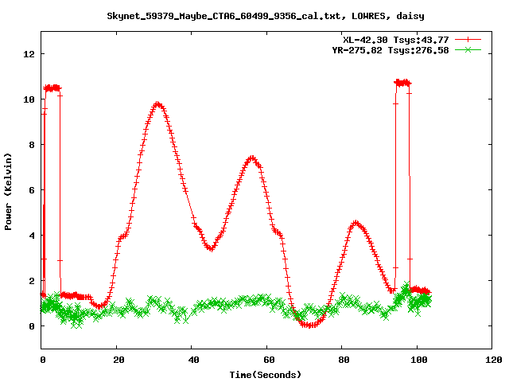Viewport: 509px width, 382px height.
Task: Click the red curve peak near 56 seconds
Action: (x=252, y=158)
